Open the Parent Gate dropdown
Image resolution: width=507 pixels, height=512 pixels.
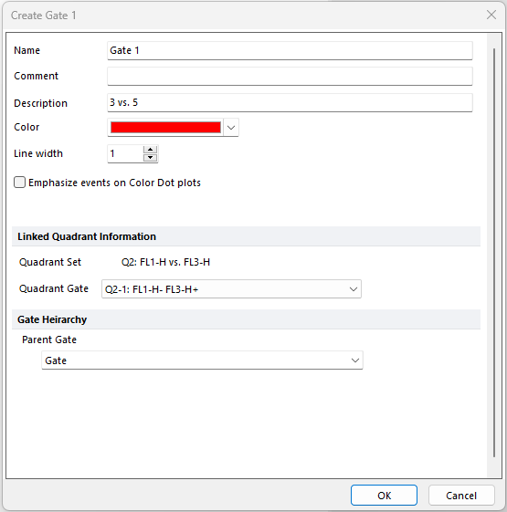pos(202,360)
